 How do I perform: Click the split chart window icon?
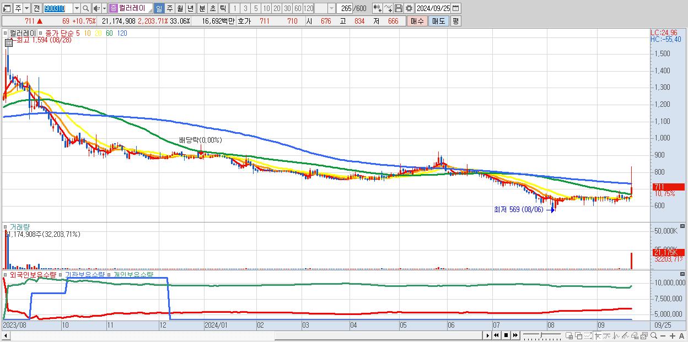pos(569,335)
